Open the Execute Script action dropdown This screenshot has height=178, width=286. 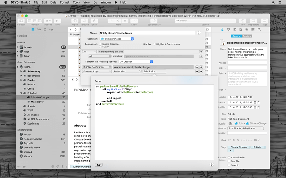click(97, 71)
